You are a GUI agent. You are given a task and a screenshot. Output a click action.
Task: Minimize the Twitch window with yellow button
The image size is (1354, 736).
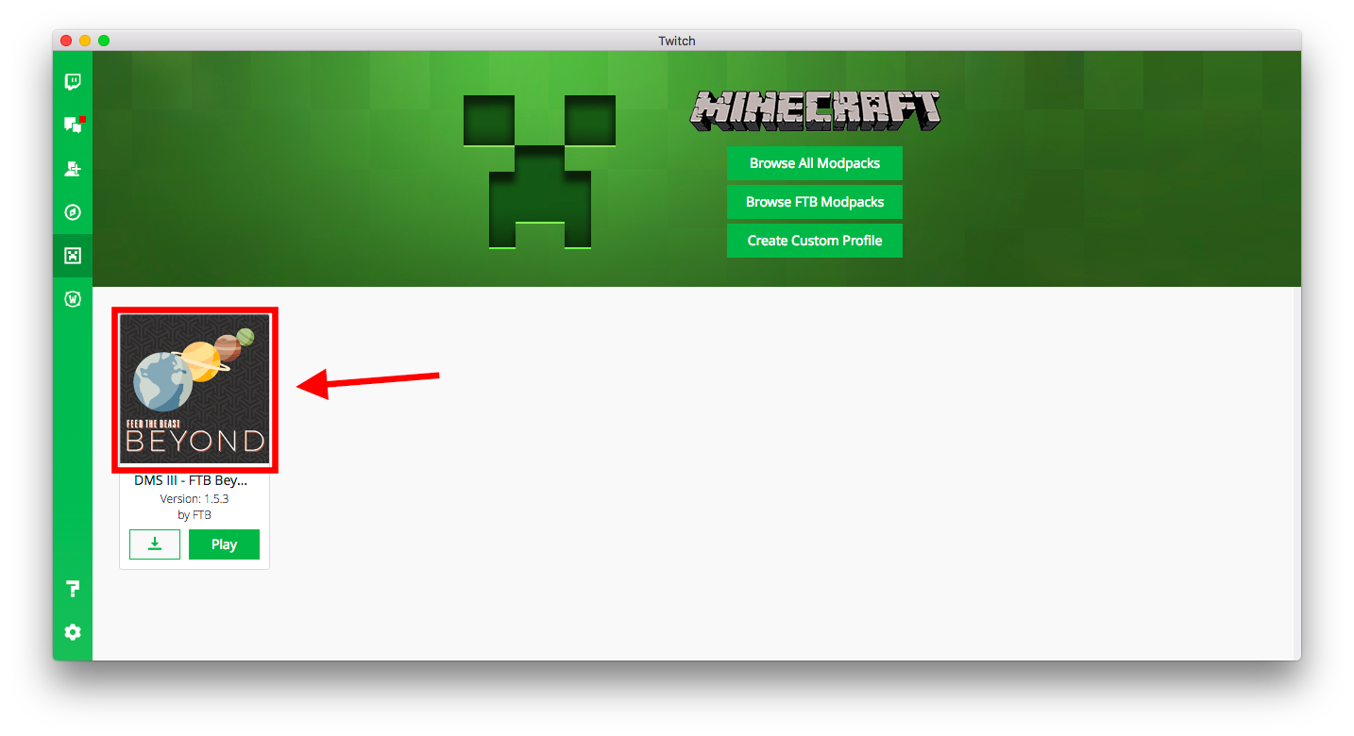85,41
